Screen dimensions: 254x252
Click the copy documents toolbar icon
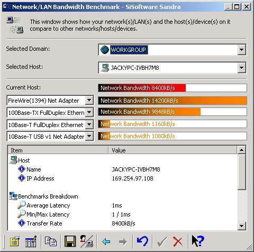coord(51,241)
